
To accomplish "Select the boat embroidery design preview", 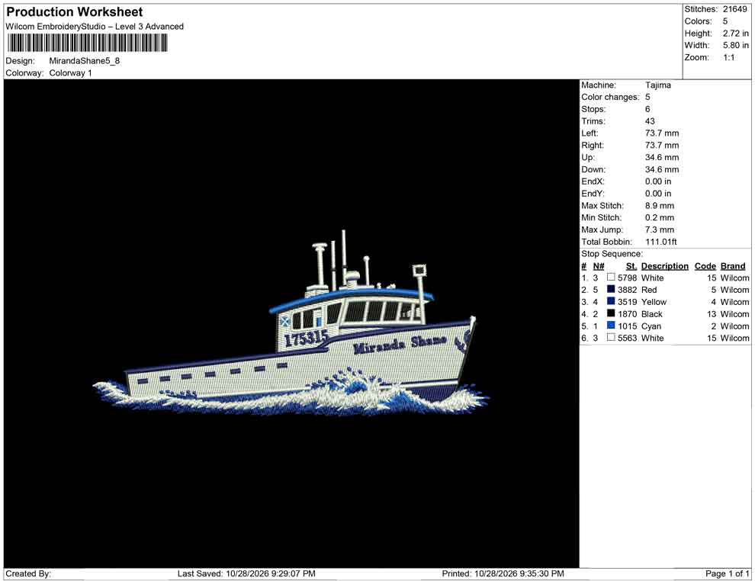I will [x=291, y=325].
